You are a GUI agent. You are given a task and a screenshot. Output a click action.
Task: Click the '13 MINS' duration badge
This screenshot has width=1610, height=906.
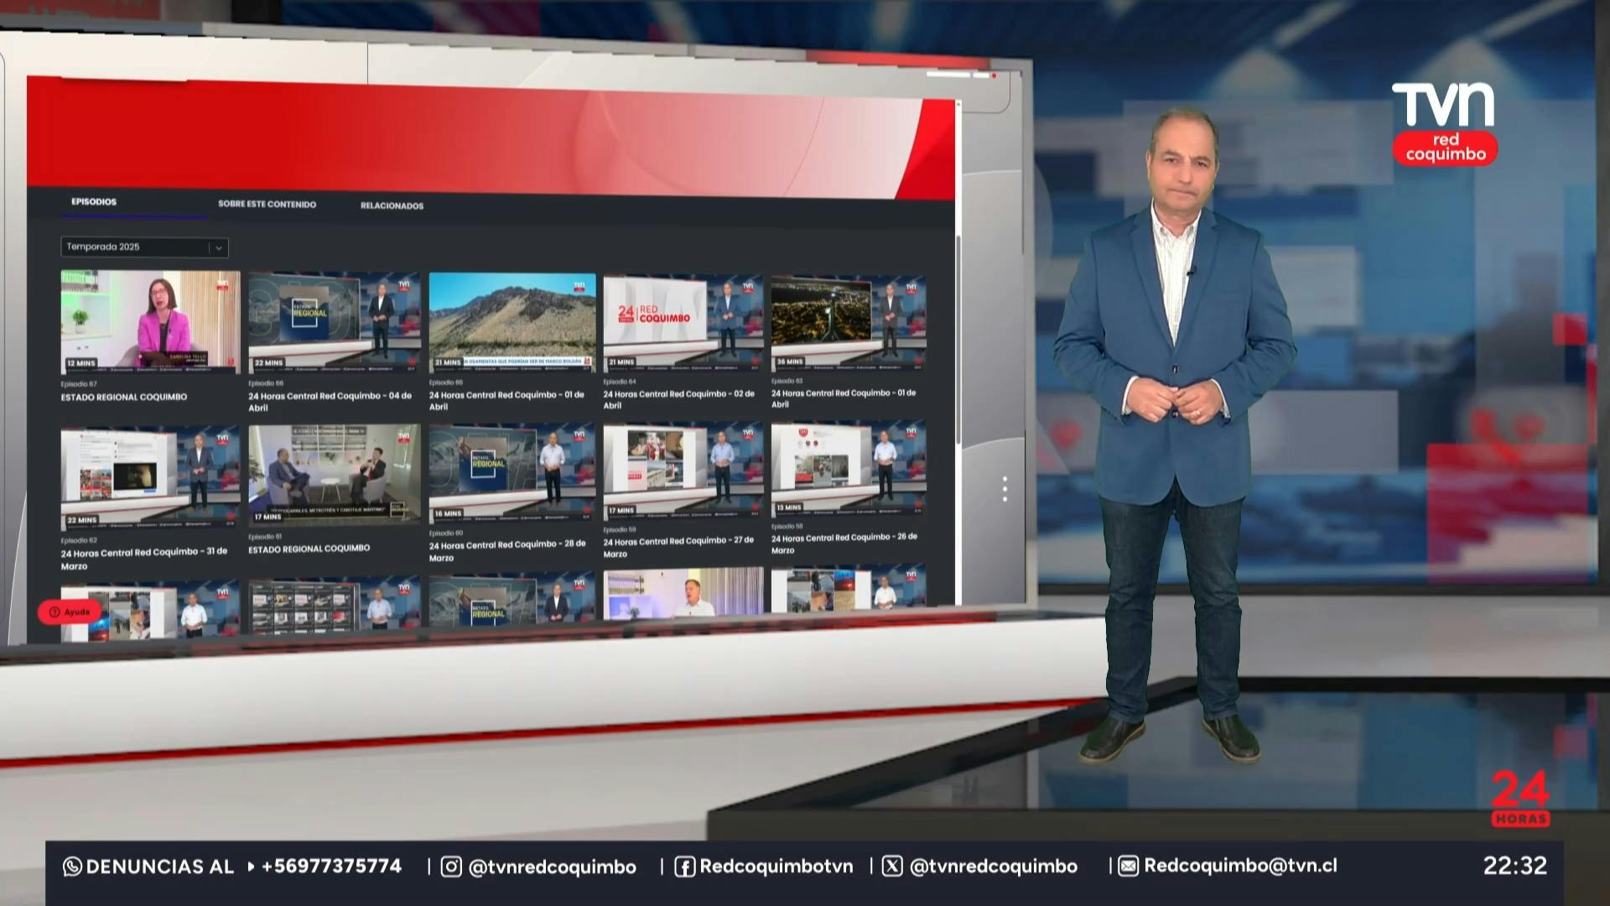click(x=788, y=508)
